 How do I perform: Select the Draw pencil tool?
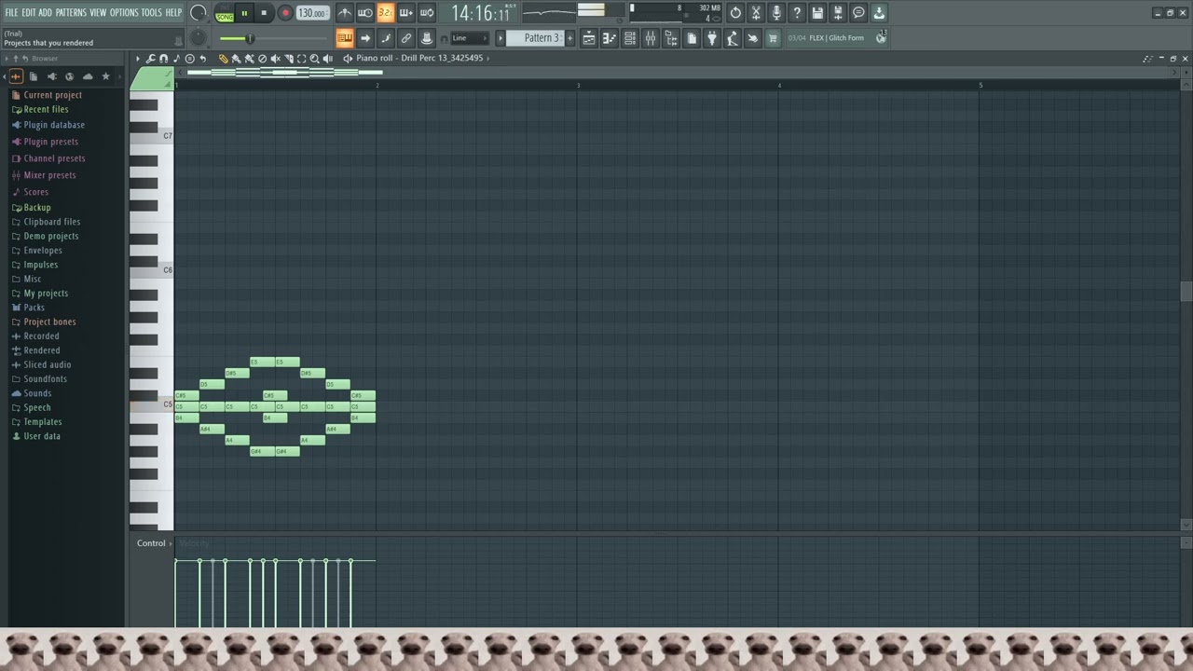coord(224,59)
